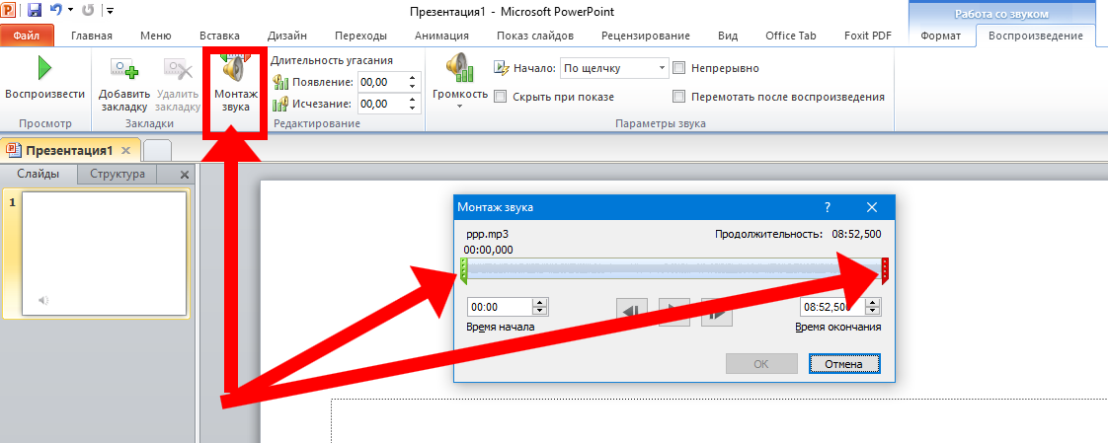1108x443 pixels.
Task: Open Customize Quick Access Toolbar dropdown
Action: (x=111, y=11)
